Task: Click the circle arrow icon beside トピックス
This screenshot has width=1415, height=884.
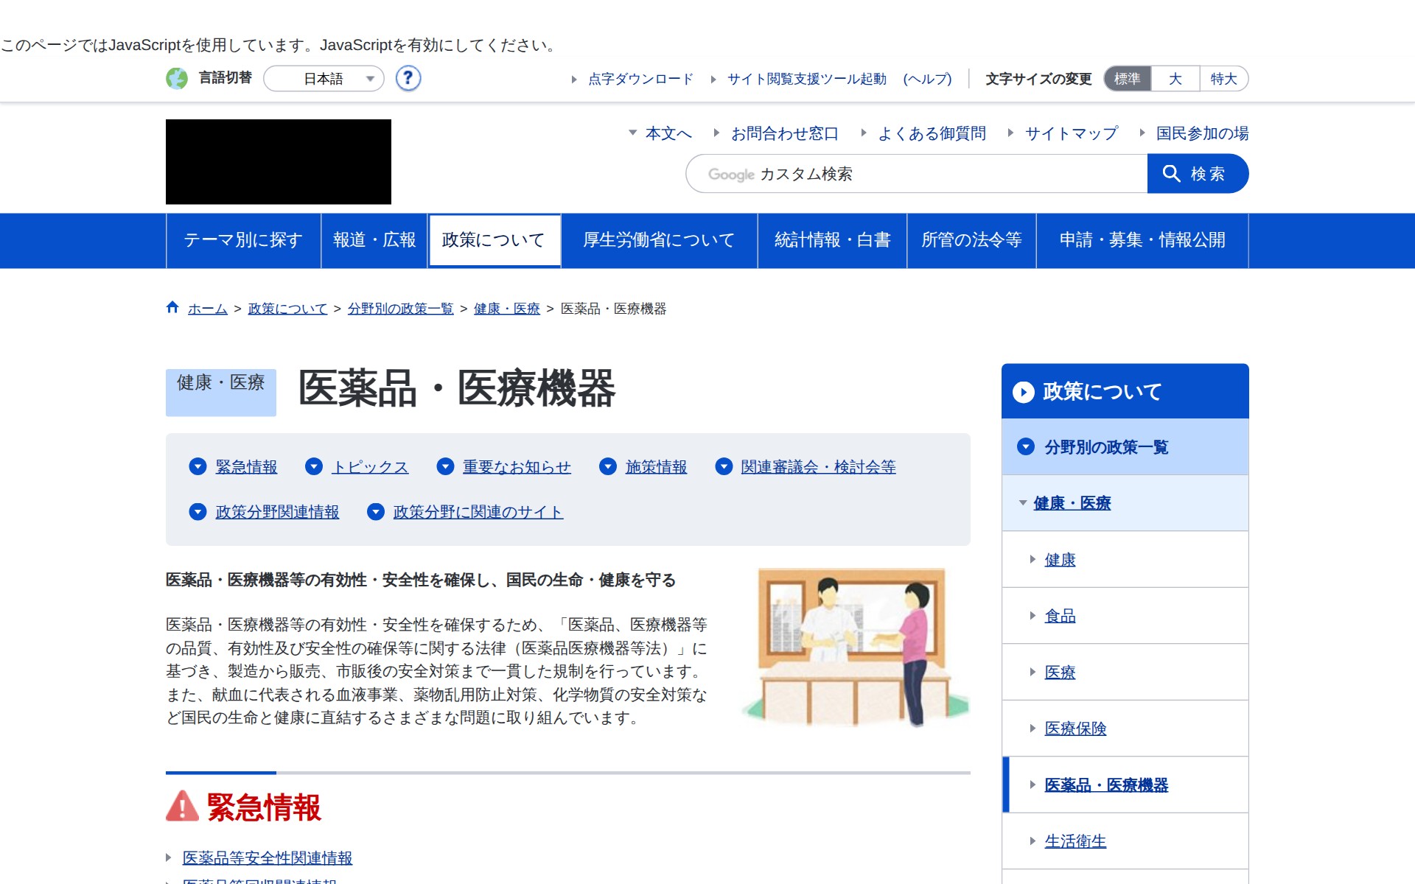Action: click(314, 466)
